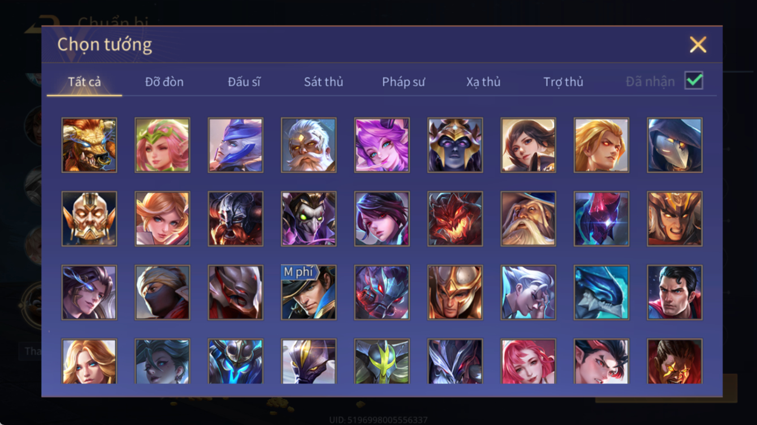This screenshot has height=425, width=757.
Task: Switch to the 'Pháp sư' tab
Action: click(x=403, y=82)
